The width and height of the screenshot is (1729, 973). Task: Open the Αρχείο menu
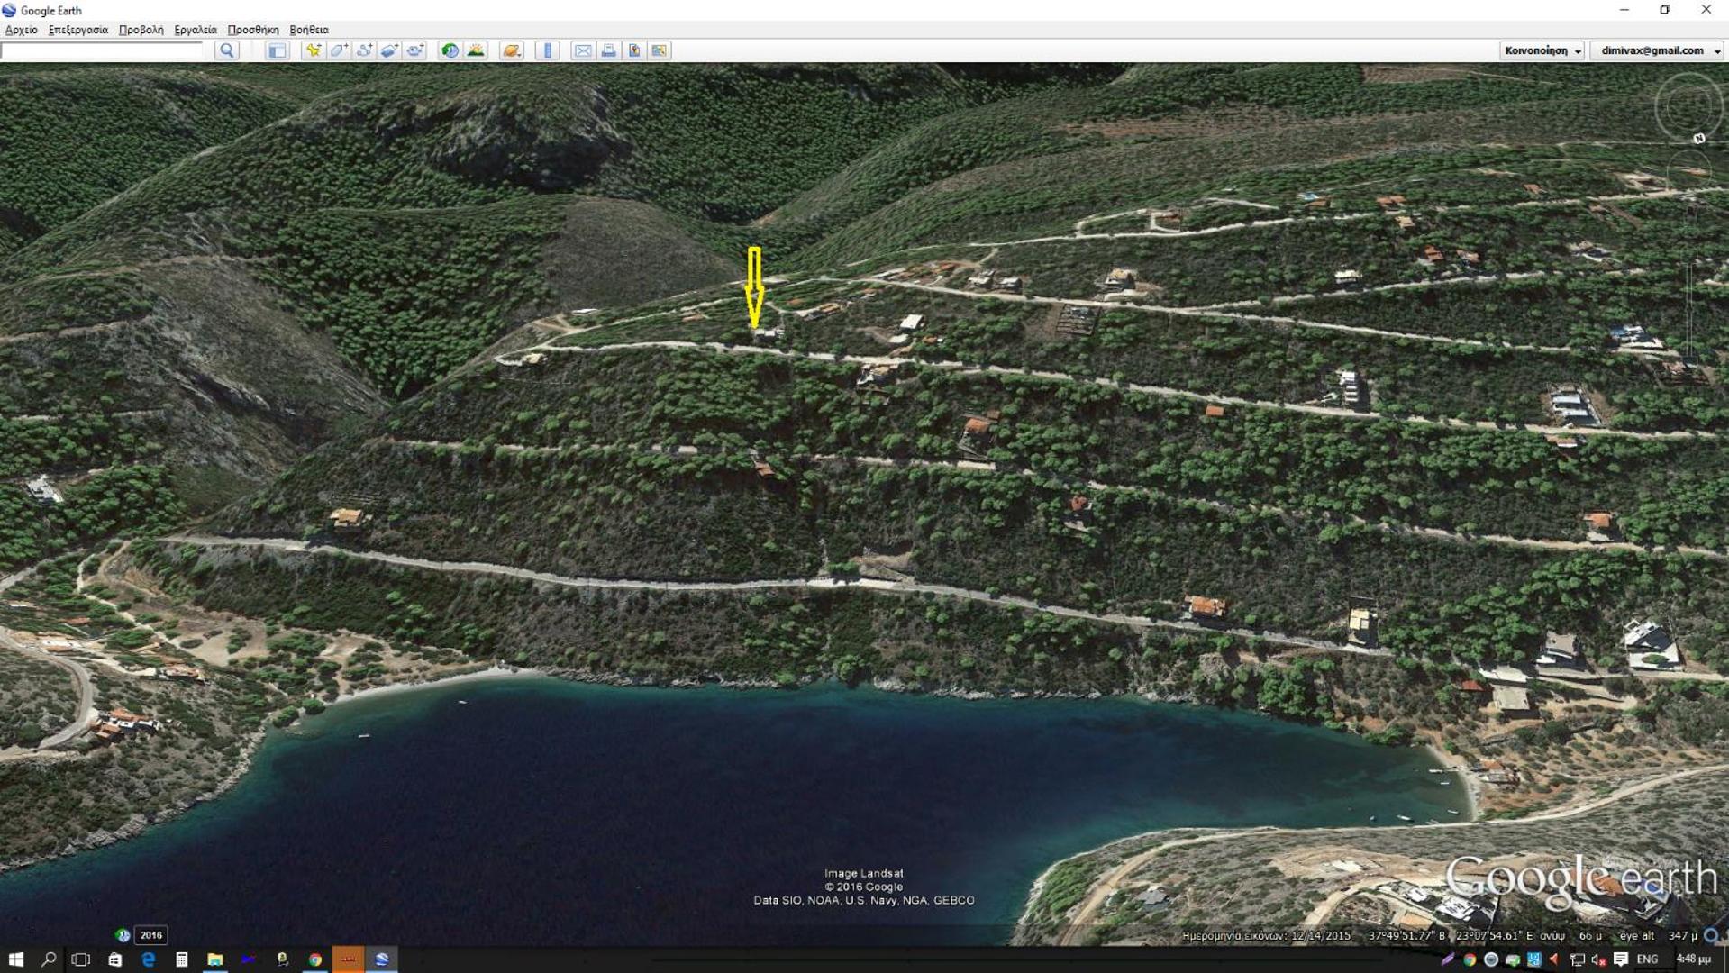(22, 30)
